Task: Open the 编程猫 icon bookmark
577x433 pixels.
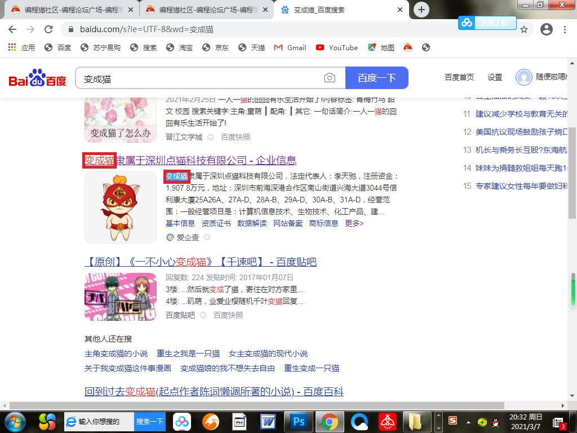Action: [x=408, y=47]
